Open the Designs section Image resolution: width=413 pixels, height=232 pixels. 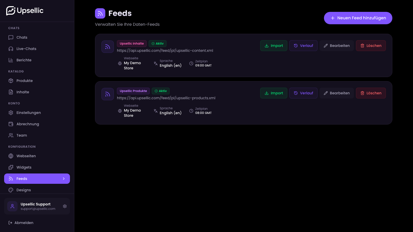pos(24,190)
